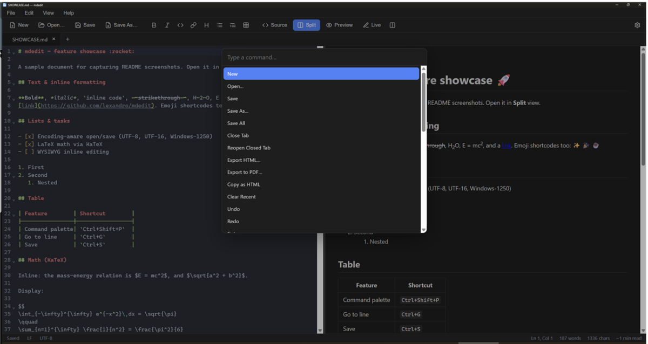
Task: Select Export to PDF... in command palette
Action: click(x=321, y=172)
